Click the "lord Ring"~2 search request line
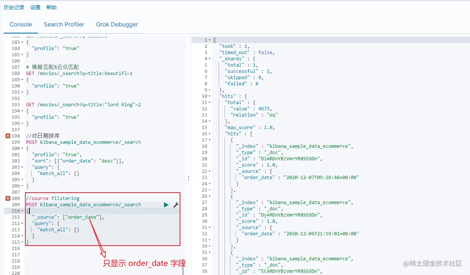The image size is (470, 275). tap(83, 105)
